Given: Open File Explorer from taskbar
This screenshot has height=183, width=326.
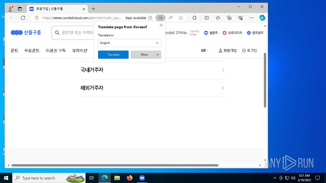Looking at the screenshot, I should (x=117, y=178).
